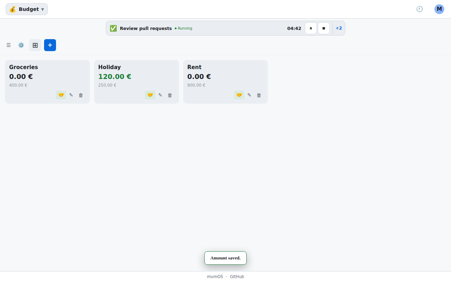Edit the Rent budget
The height and width of the screenshot is (282, 451).
point(249,95)
